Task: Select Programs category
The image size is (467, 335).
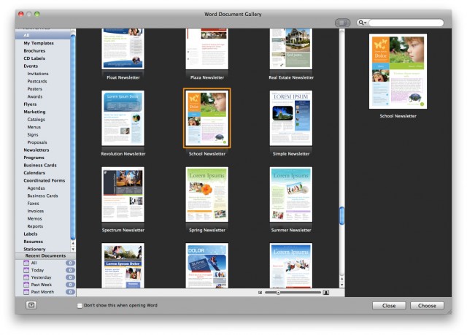Action: point(34,158)
